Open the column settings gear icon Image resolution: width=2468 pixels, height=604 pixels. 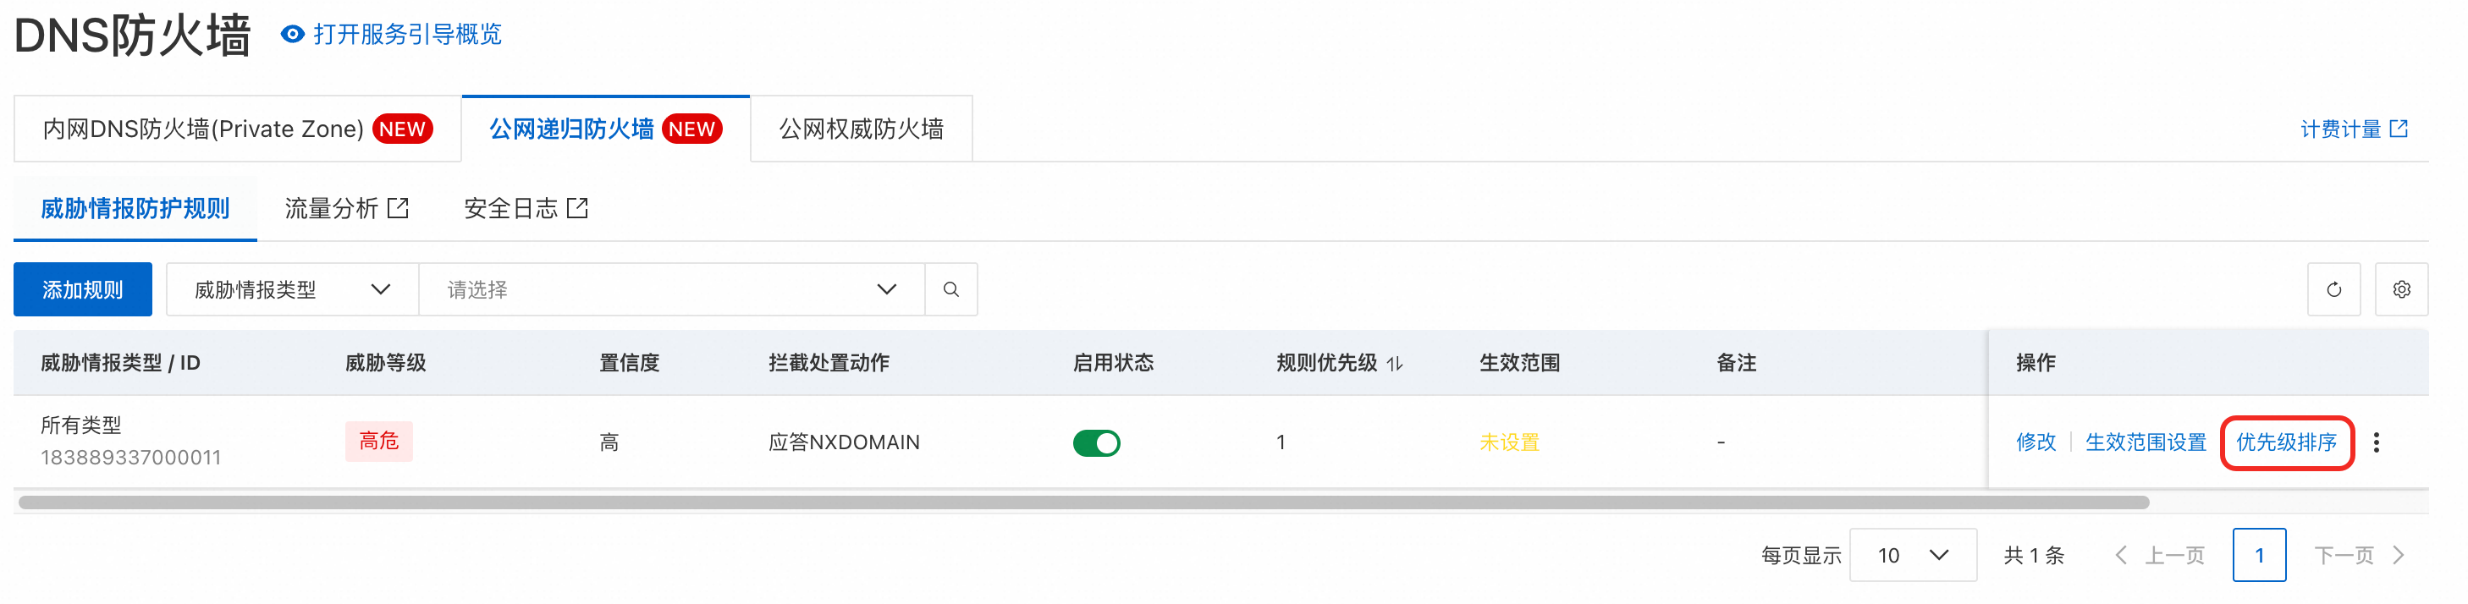[x=2401, y=289]
